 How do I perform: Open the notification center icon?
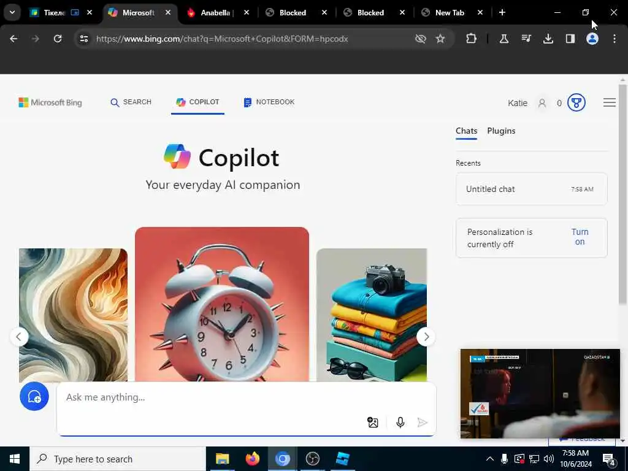(608, 459)
